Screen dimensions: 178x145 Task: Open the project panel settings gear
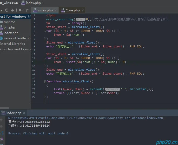21,10
